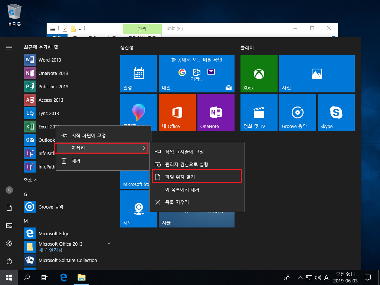Viewport: 380px width, 285px height.
Task: Open the 지도 maps tile
Action: click(139, 209)
